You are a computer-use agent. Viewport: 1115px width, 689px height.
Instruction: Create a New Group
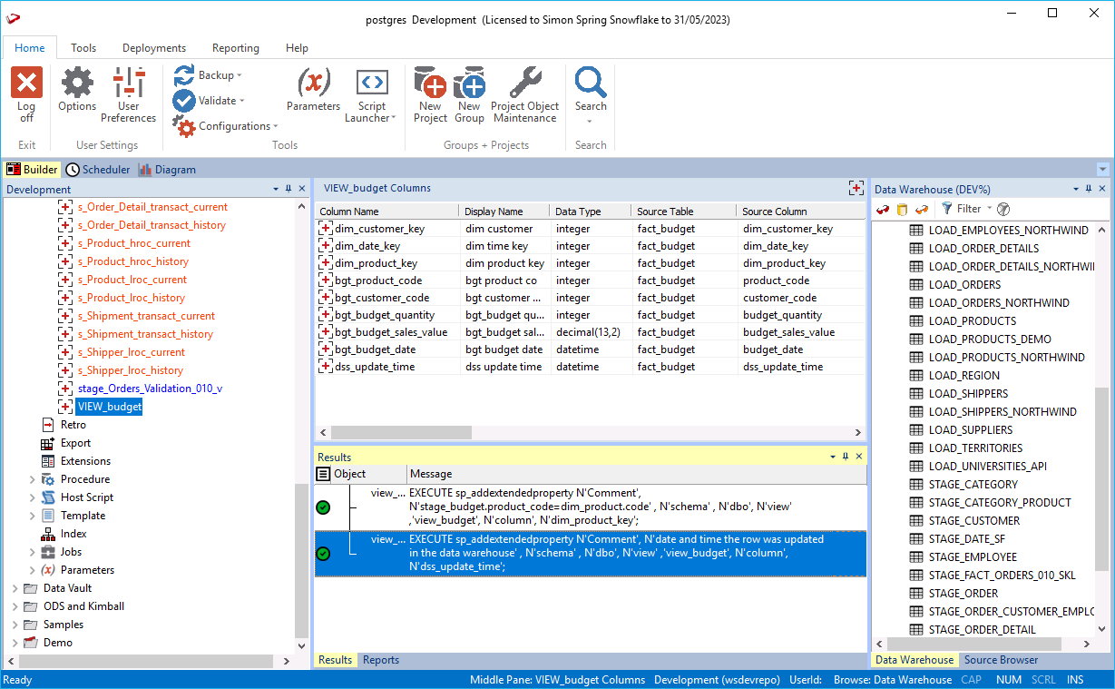tap(469, 84)
